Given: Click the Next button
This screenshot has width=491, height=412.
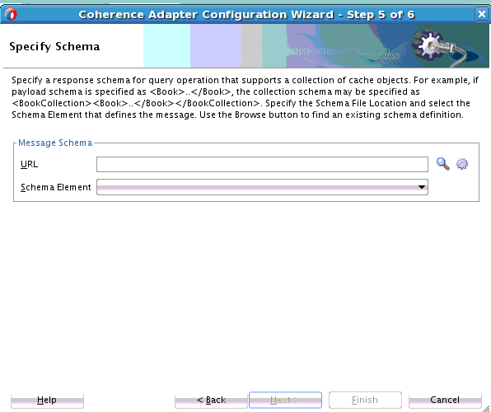Looking at the screenshot, I should tap(285, 400).
